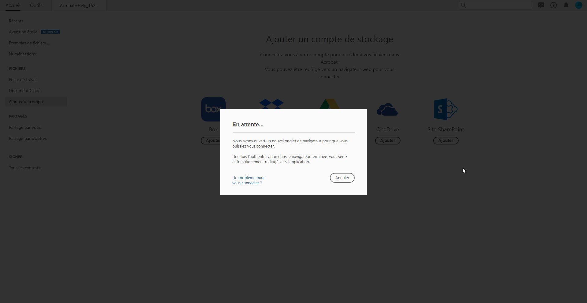Select Document Cloud in Fichiers list
Image resolution: width=587 pixels, height=303 pixels.
click(25, 91)
